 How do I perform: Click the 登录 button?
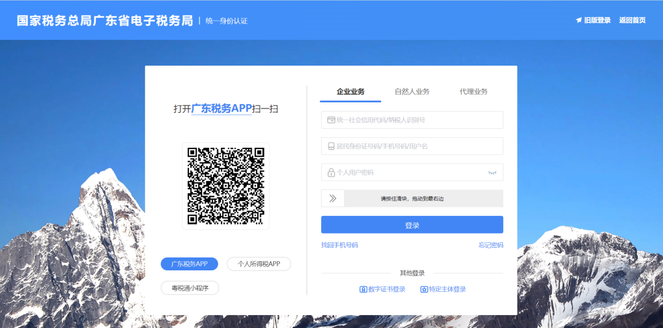413,224
